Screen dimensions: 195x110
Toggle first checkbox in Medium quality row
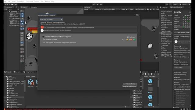[183, 21]
